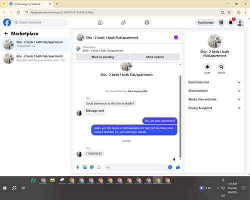Open WhatsApp from the taskbar

(x=33, y=180)
